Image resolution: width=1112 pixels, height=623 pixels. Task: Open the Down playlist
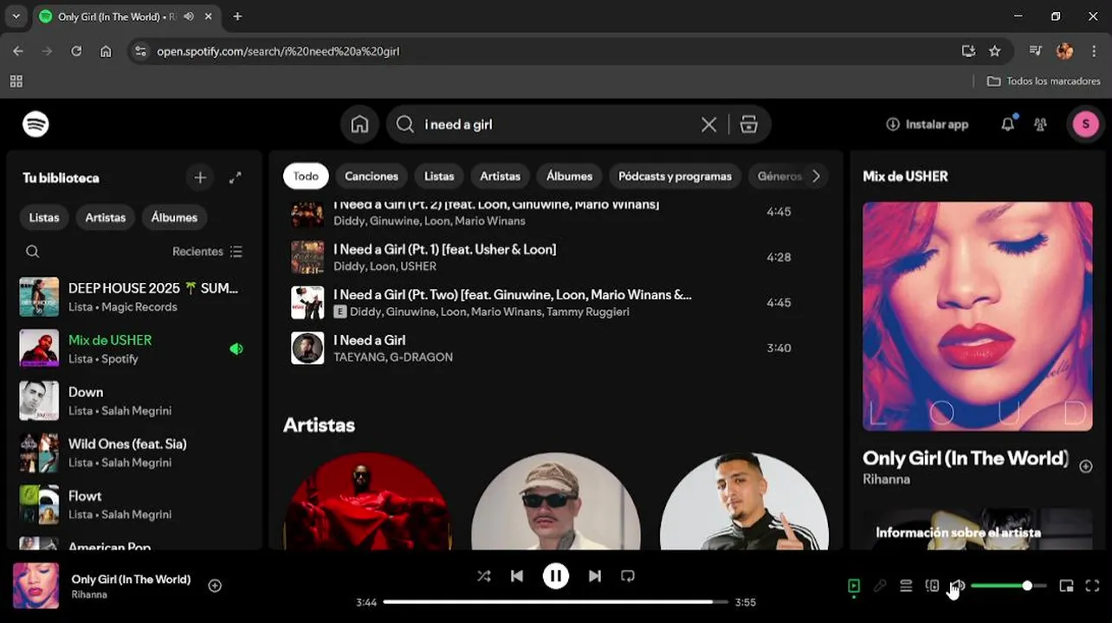(x=134, y=401)
